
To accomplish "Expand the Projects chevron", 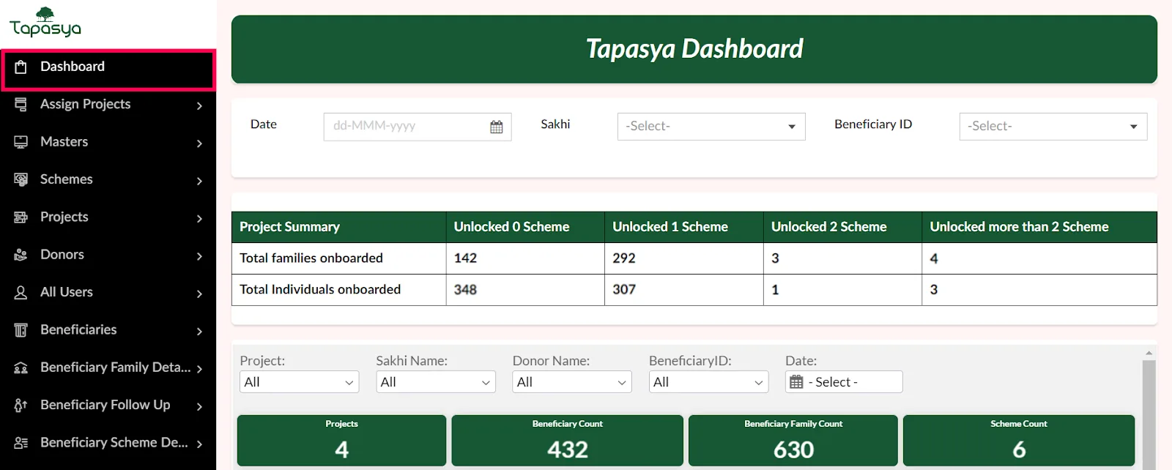I will [199, 219].
